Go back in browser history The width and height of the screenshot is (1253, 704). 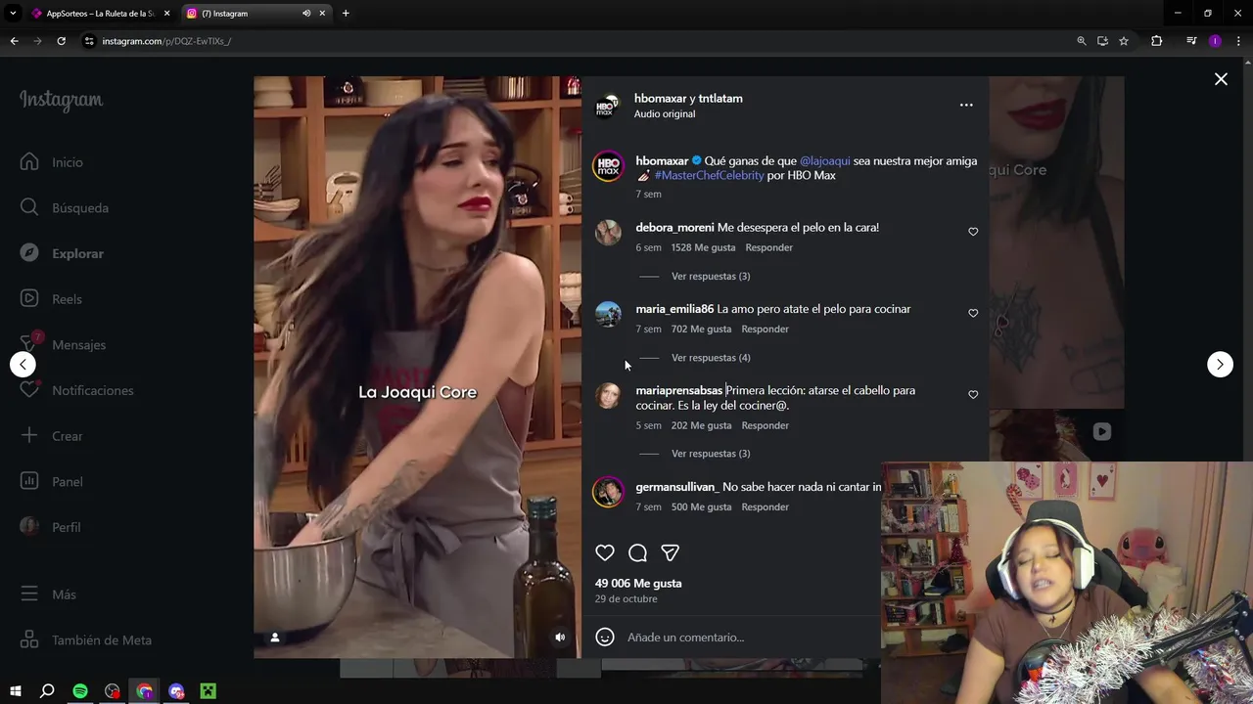tap(14, 41)
